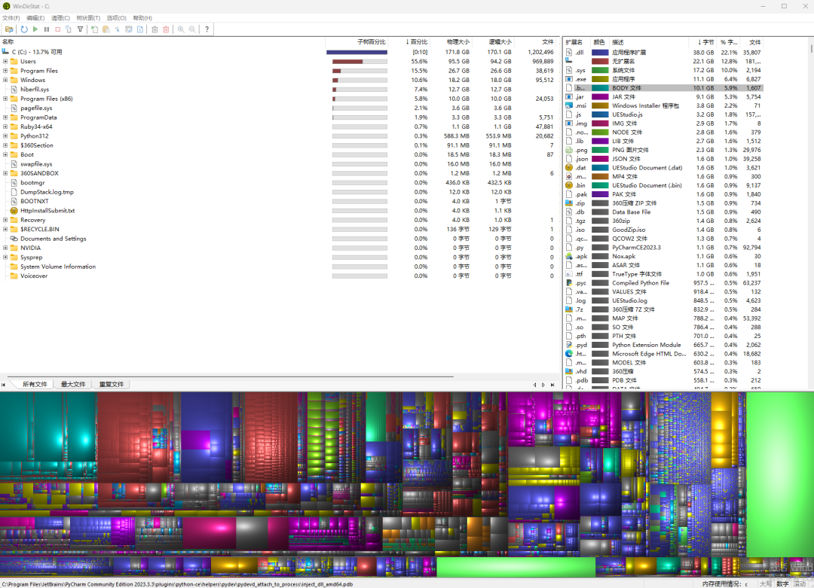Click the question mark help icon
This screenshot has height=588, width=814.
pos(207,29)
